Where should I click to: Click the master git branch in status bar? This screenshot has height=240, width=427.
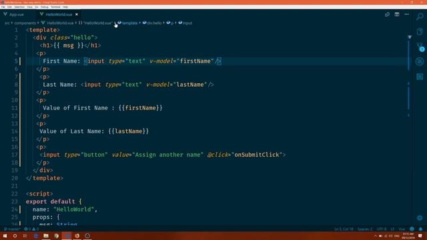[12, 229]
